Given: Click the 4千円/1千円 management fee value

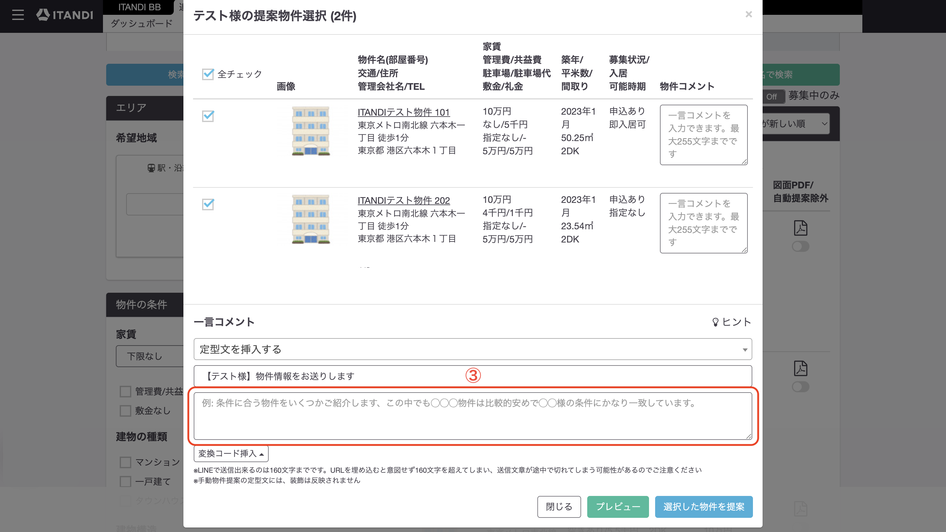Looking at the screenshot, I should click(507, 213).
